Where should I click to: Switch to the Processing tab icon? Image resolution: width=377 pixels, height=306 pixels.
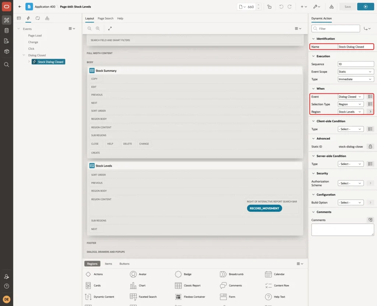pyautogui.click(x=38, y=18)
